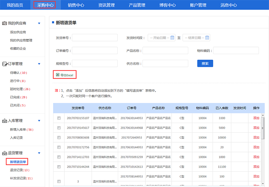Collapse the 退货管理 section arrow
Image resolution: width=269 pixels, height=187 pixels.
point(39,153)
